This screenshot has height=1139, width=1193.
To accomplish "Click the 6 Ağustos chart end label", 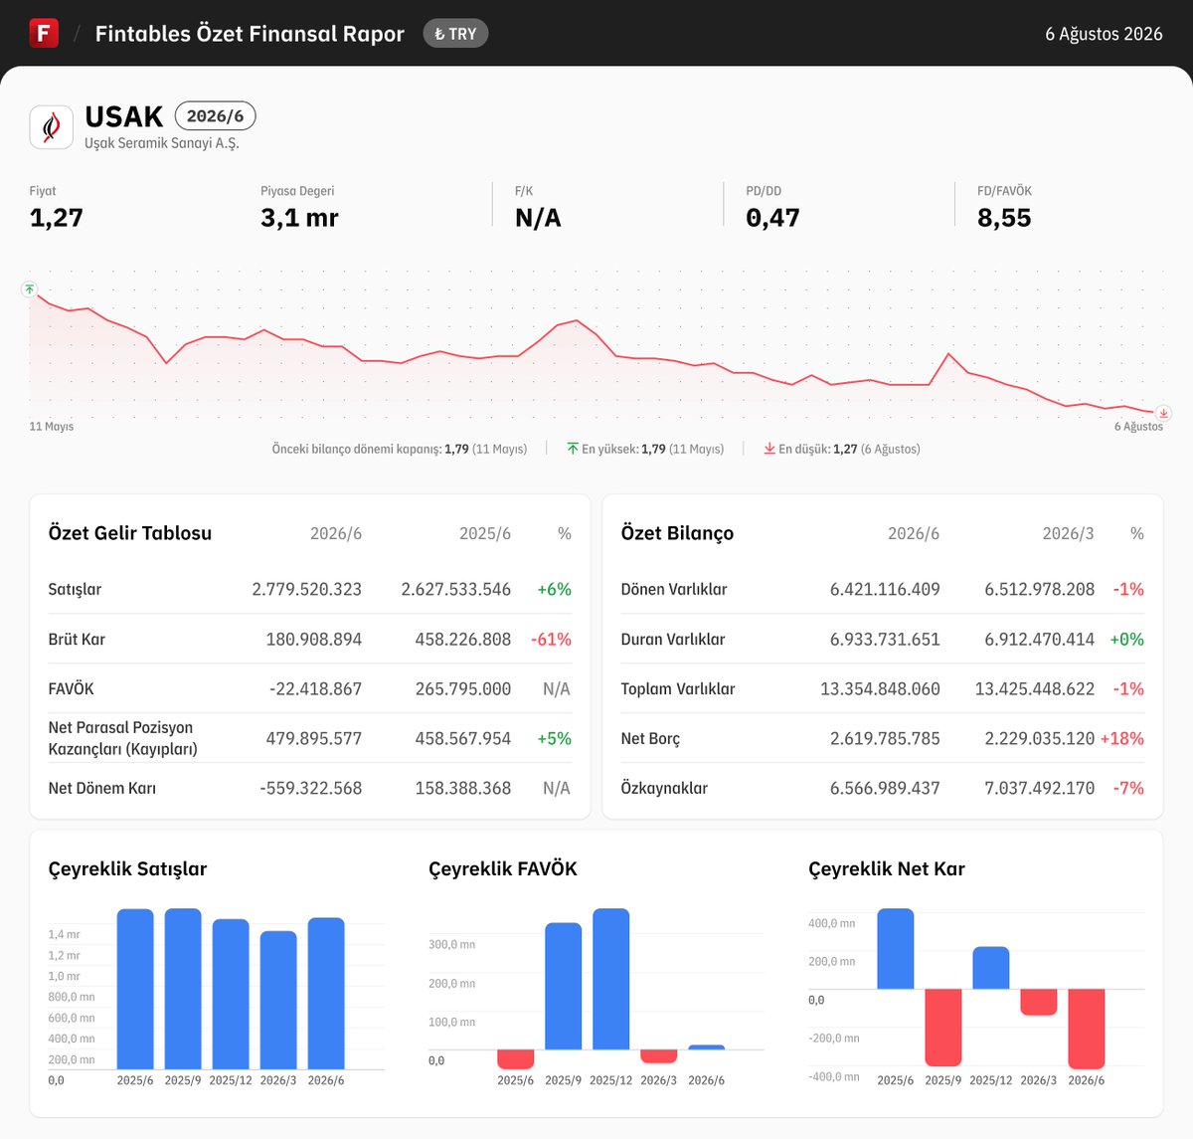I will pos(1138,427).
